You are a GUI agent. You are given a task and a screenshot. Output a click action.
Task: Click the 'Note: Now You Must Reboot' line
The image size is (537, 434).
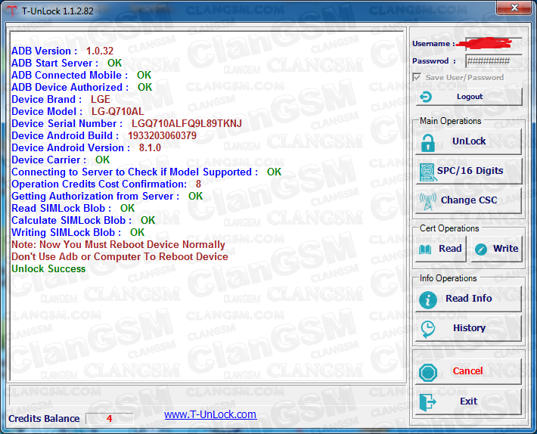(x=118, y=245)
